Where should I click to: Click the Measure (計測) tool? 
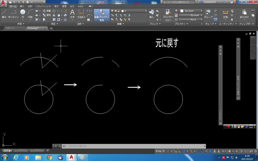(225, 14)
